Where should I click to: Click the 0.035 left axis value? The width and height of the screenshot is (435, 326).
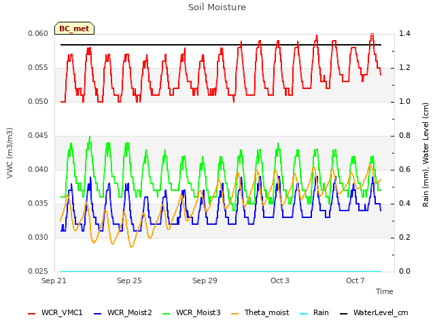[x=38, y=204]
